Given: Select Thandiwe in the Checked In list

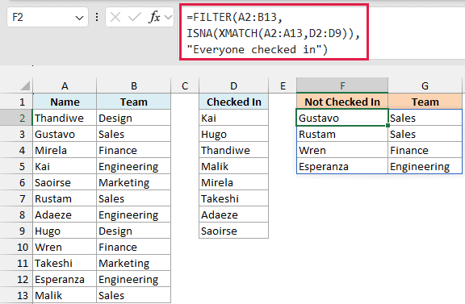Looking at the screenshot, I should pyautogui.click(x=233, y=150).
